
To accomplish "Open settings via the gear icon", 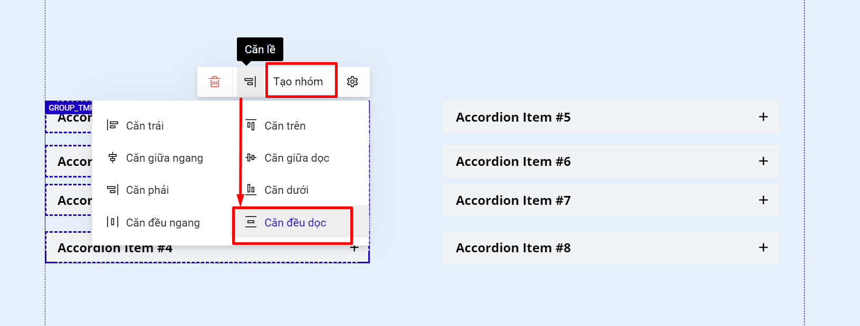I will 352,82.
